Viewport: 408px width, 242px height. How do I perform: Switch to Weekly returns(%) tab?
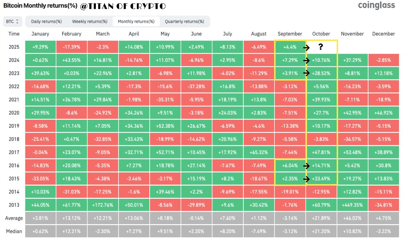point(90,21)
